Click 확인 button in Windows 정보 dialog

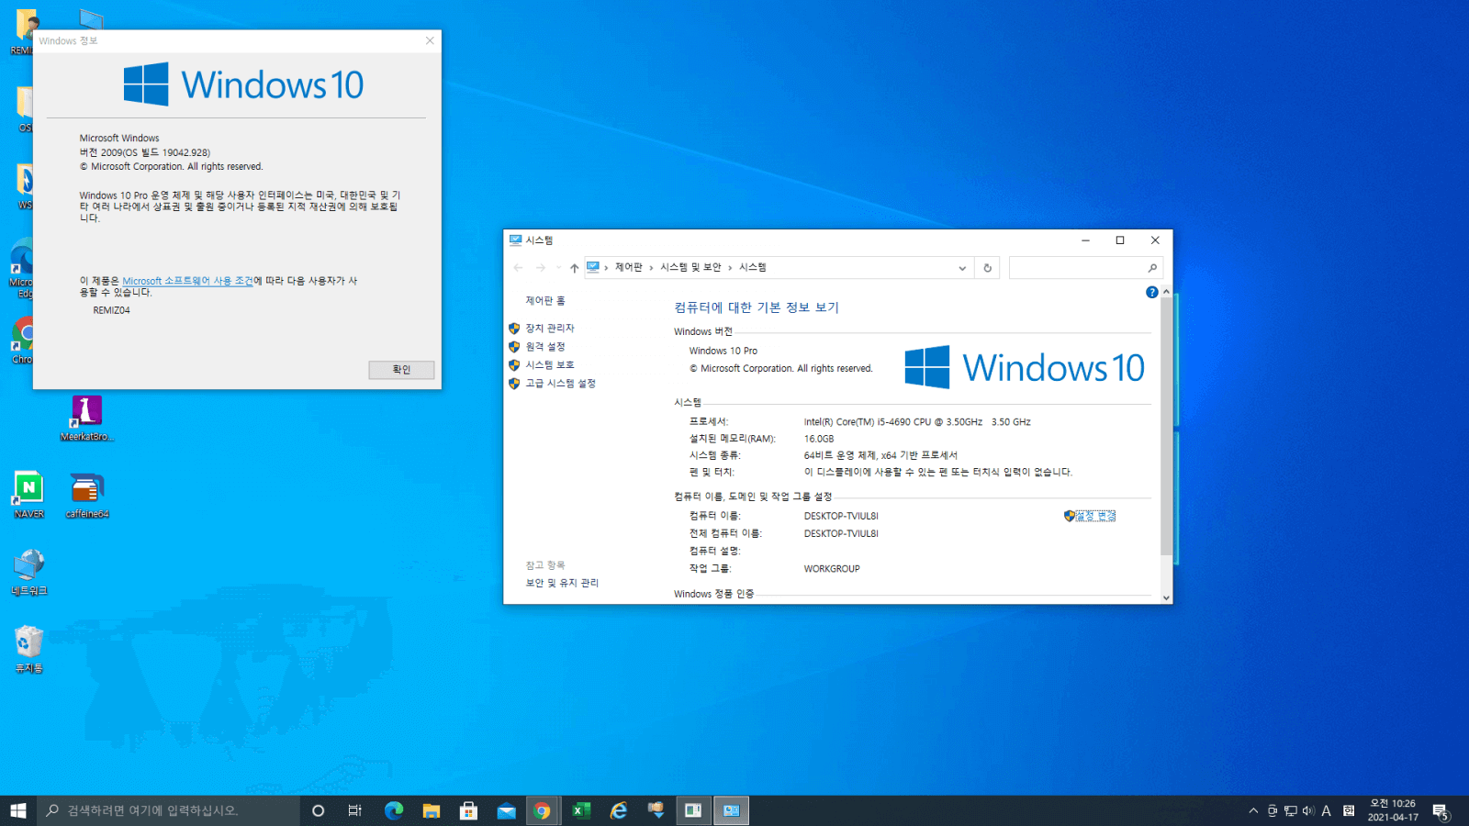(x=401, y=369)
